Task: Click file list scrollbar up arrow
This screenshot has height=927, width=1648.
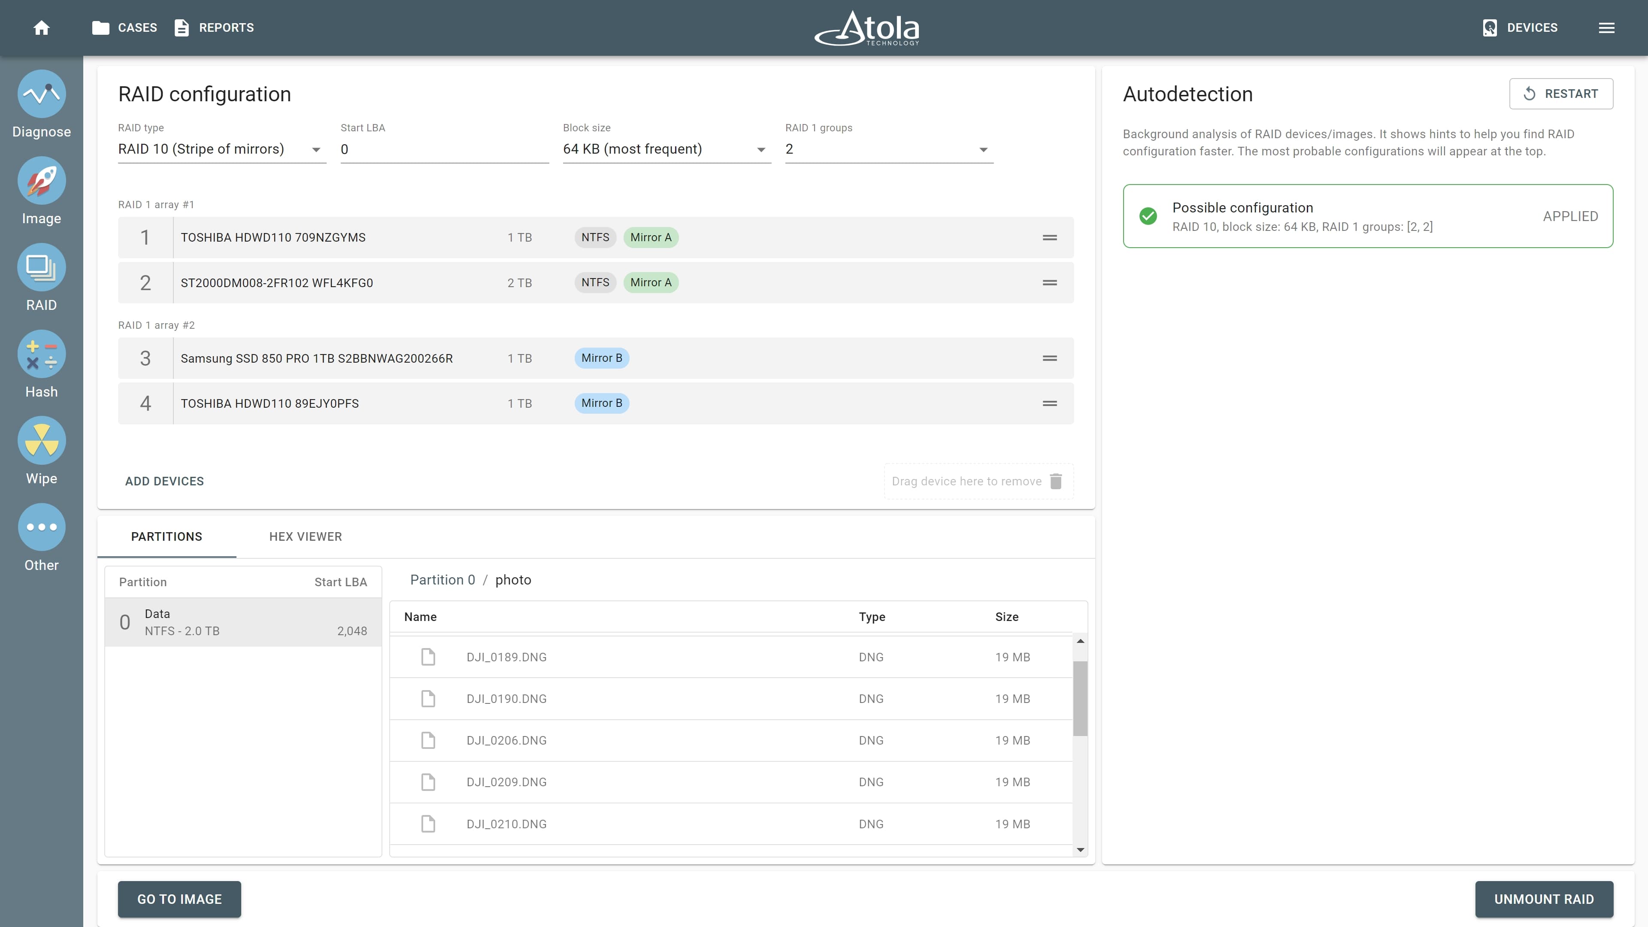Action: click(1081, 641)
